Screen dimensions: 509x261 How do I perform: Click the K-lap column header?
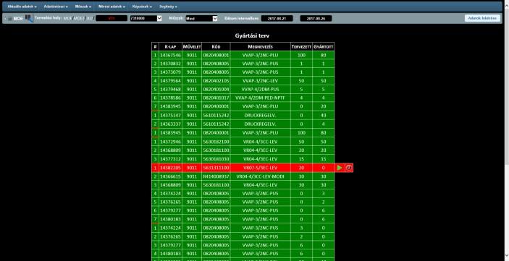point(170,47)
